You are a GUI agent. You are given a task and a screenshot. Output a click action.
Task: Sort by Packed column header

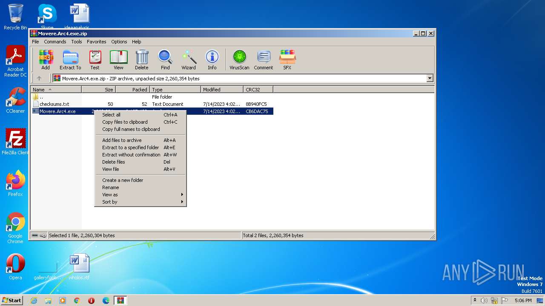(x=132, y=90)
